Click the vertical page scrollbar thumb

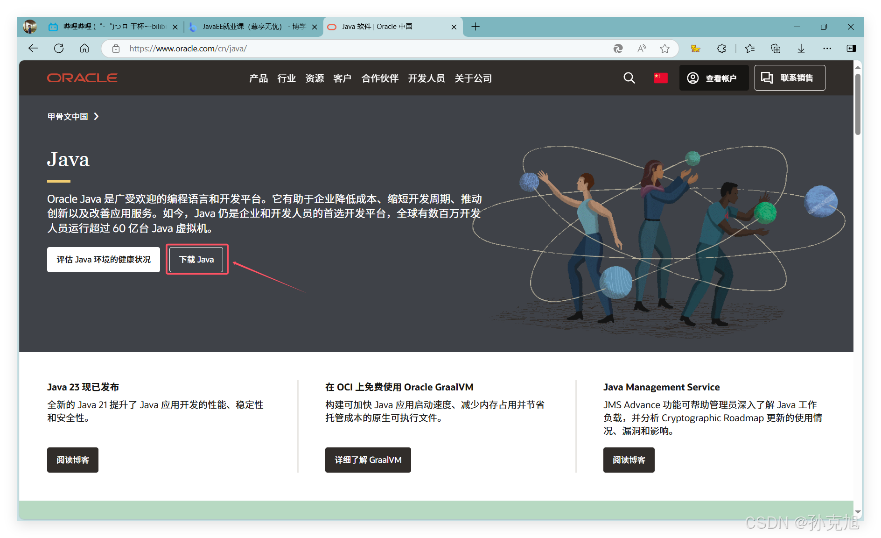click(x=858, y=105)
